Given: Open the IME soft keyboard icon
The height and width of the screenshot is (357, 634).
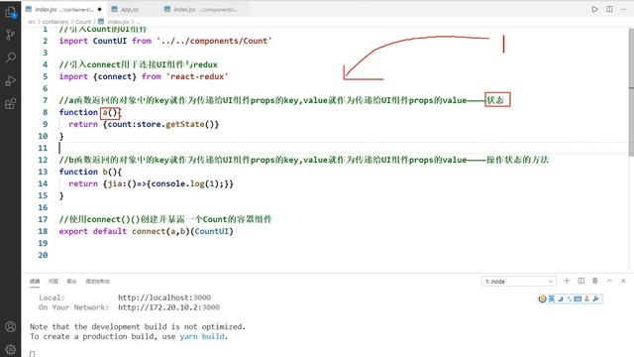Looking at the screenshot, I should 578,298.
